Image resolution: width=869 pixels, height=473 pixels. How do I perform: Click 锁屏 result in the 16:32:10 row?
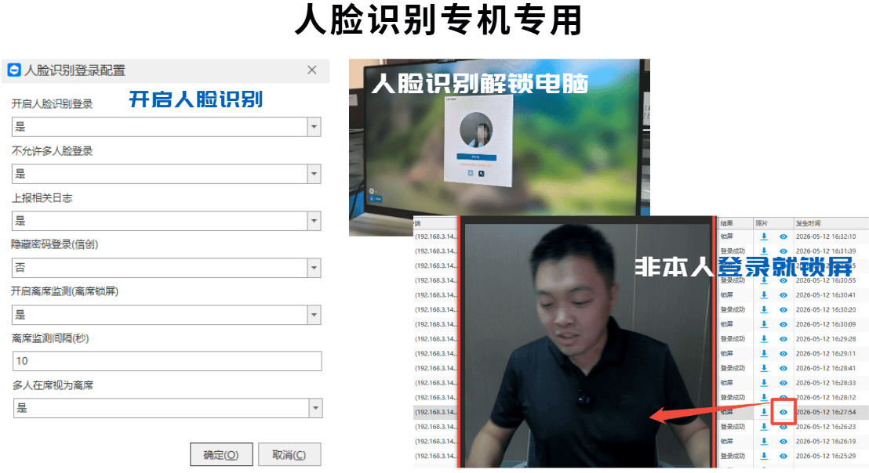tap(726, 236)
